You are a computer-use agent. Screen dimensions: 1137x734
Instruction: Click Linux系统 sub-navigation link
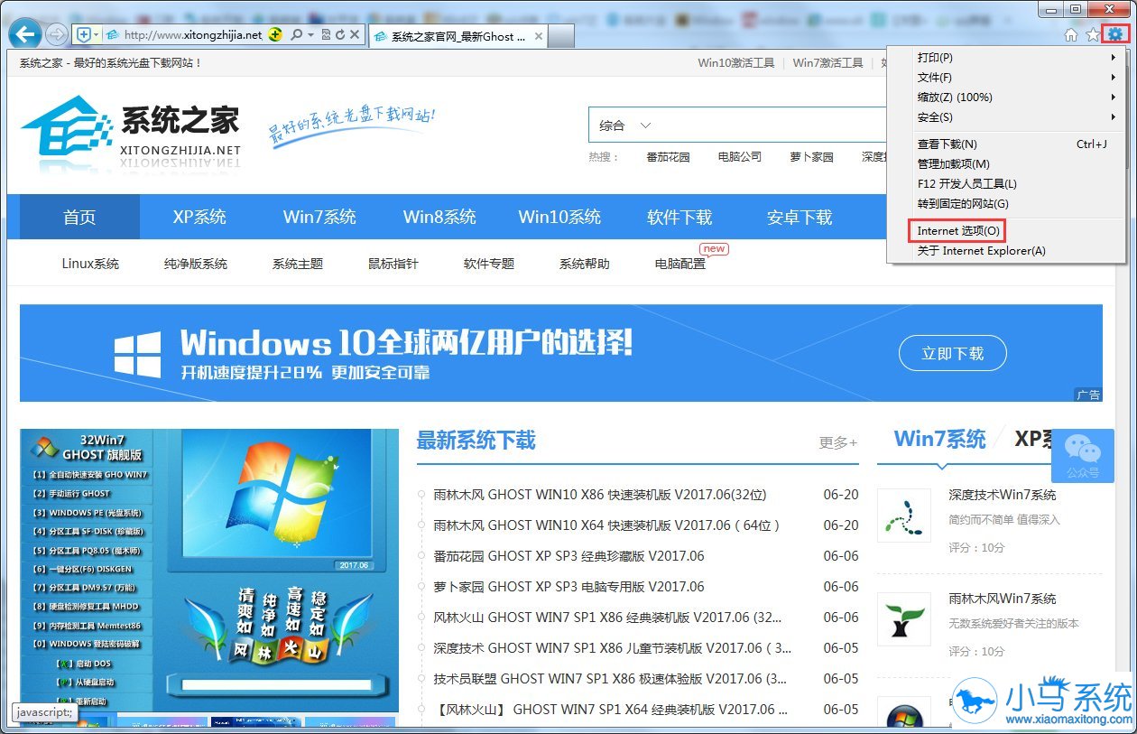pos(90,264)
